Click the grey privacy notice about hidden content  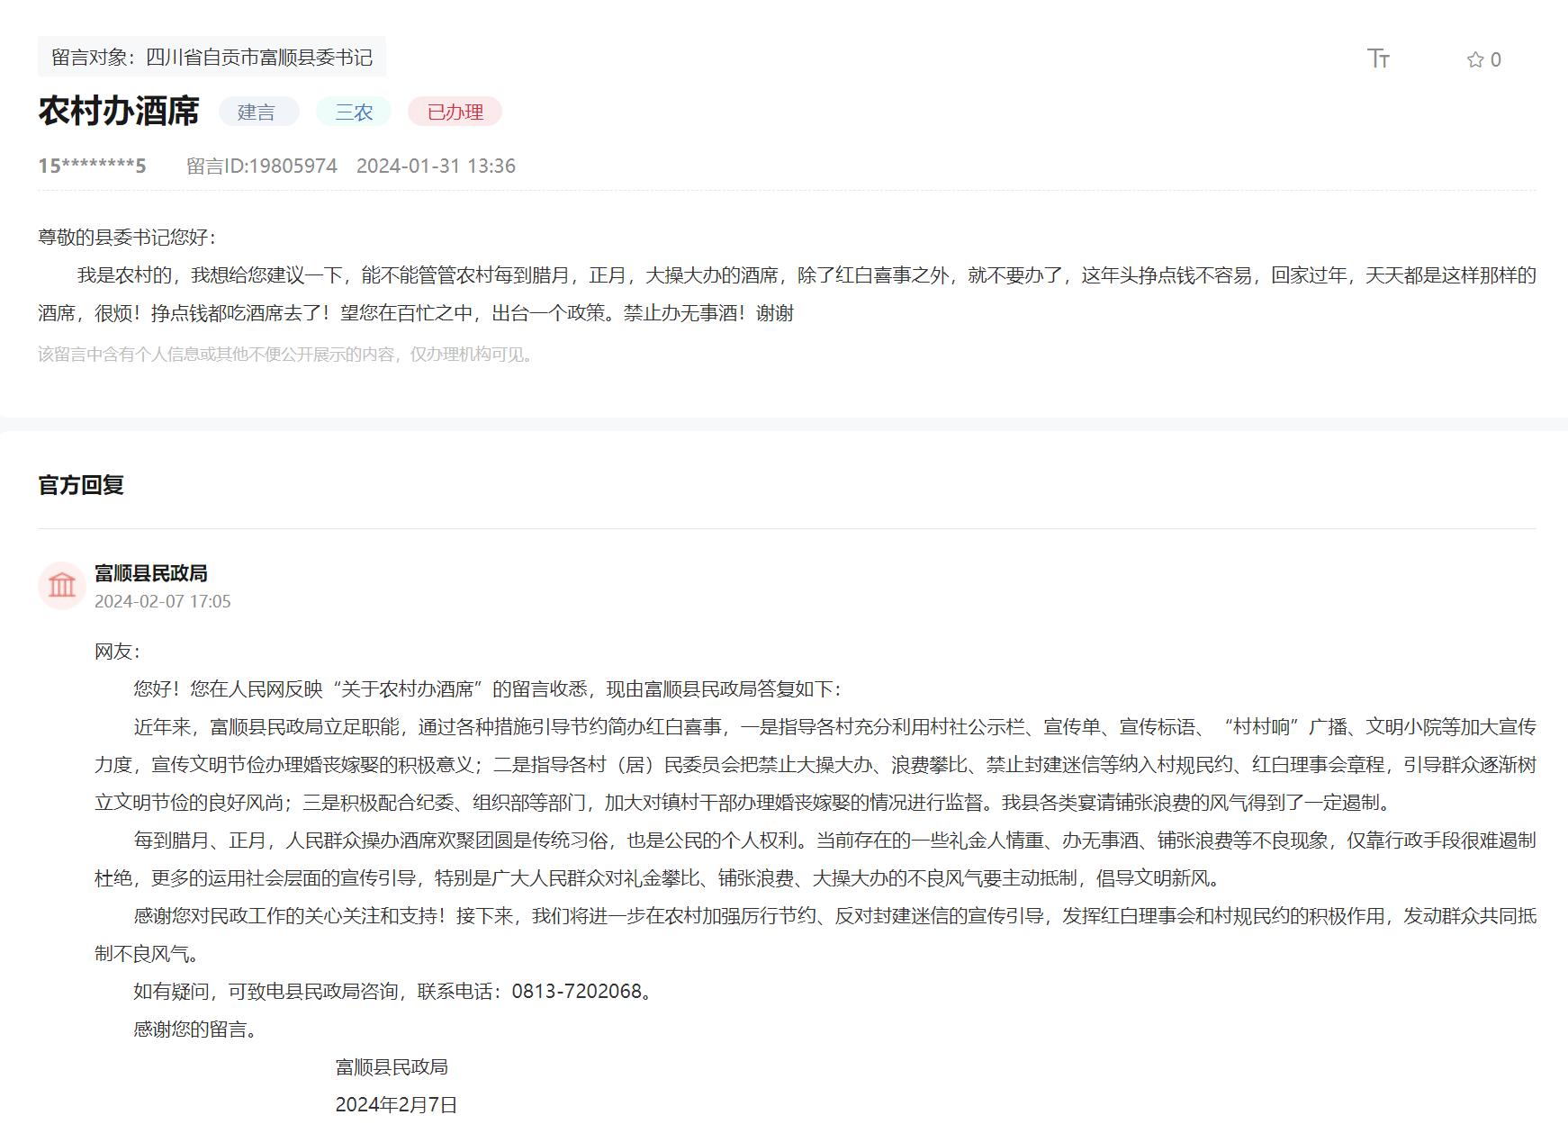tap(287, 355)
